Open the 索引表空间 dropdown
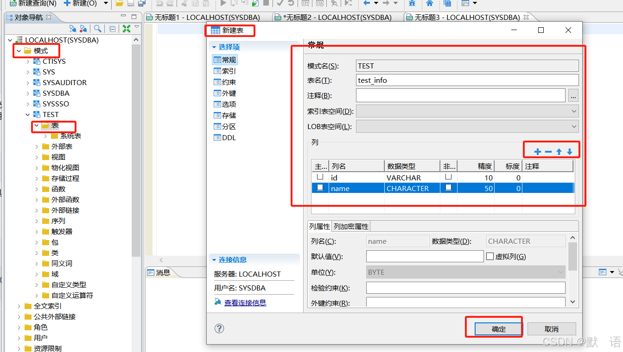The height and width of the screenshot is (352, 623). (x=573, y=111)
